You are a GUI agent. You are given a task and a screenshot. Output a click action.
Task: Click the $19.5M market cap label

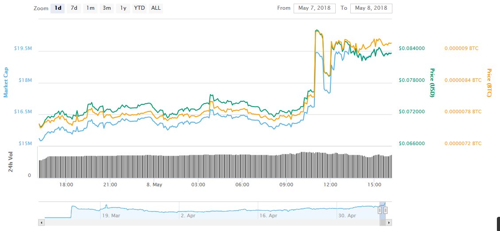[x=23, y=48]
